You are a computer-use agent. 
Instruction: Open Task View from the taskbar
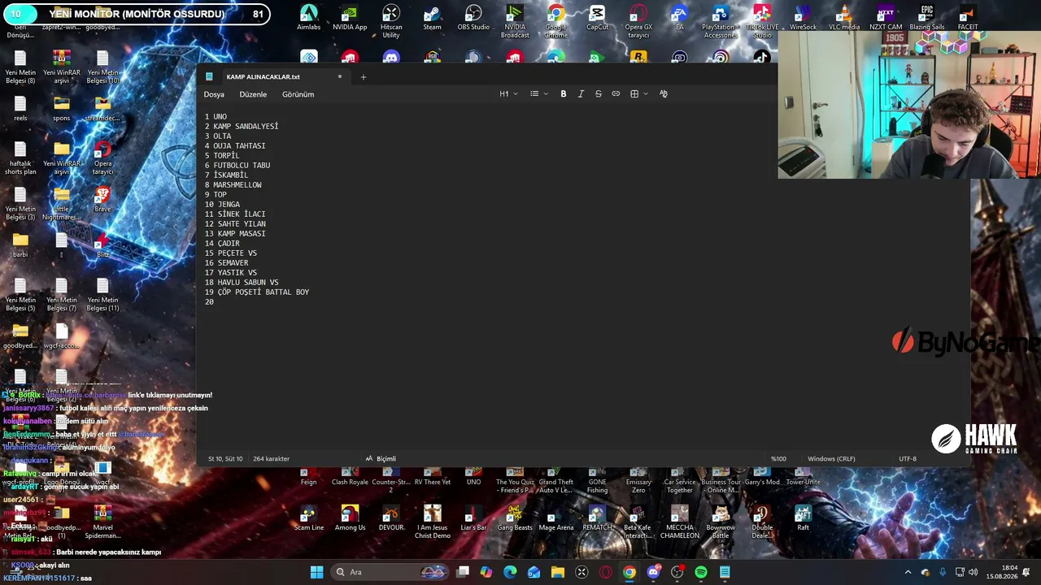(463, 572)
